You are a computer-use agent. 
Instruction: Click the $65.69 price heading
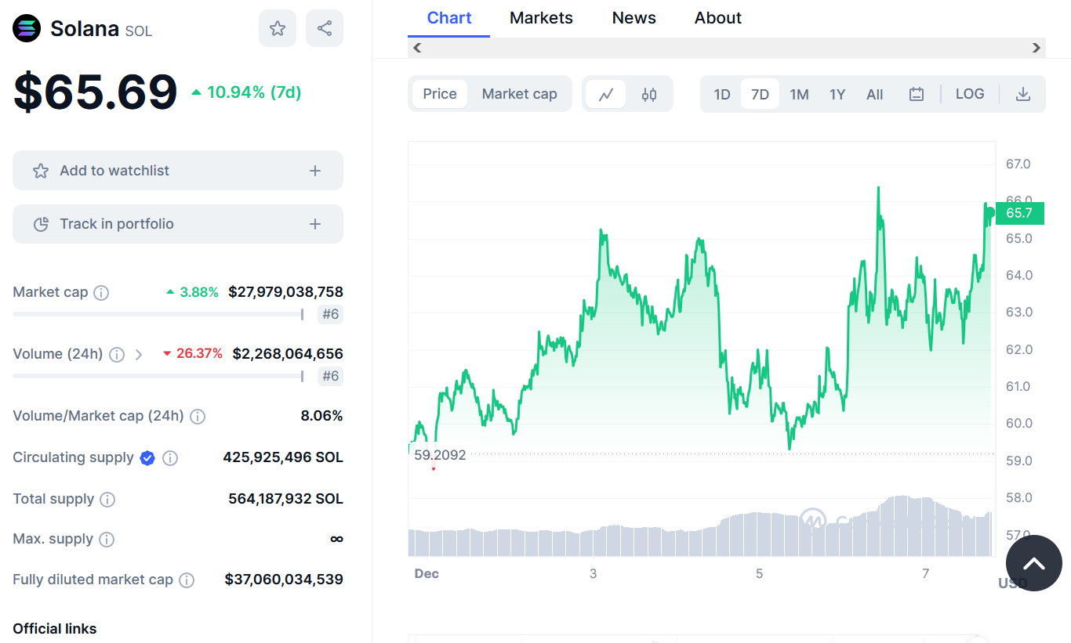96,92
